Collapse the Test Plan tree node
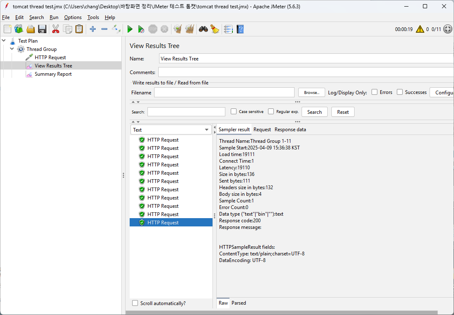 [4, 41]
